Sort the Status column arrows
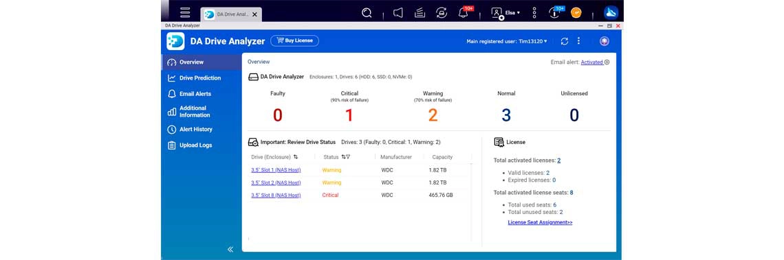The image size is (784, 260). pyautogui.click(x=343, y=156)
